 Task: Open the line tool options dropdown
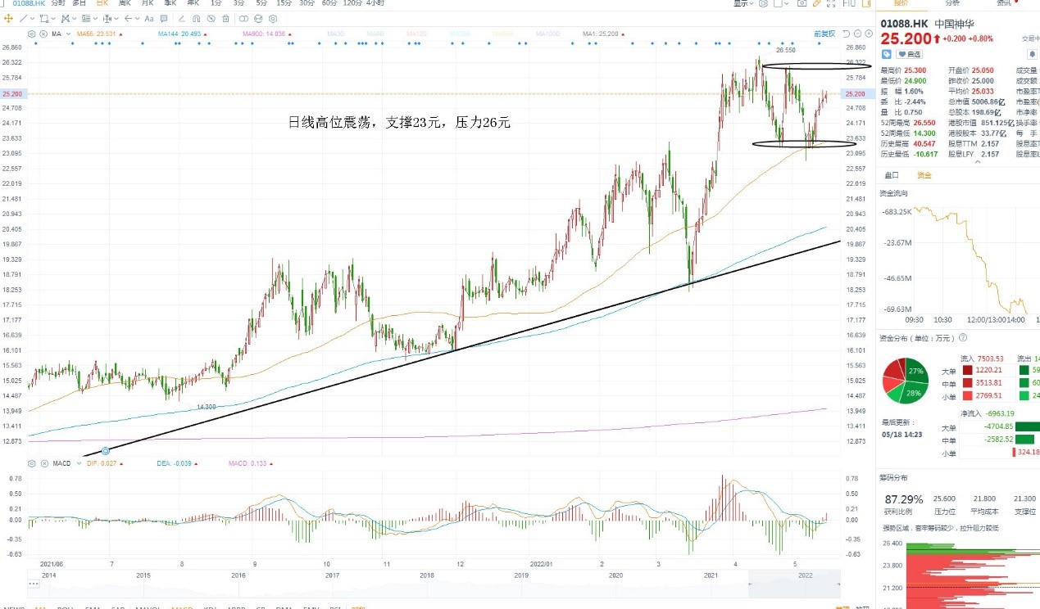pyautogui.click(x=32, y=18)
